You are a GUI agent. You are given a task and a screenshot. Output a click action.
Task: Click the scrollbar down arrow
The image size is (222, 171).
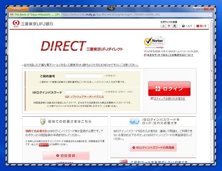pos(212,161)
